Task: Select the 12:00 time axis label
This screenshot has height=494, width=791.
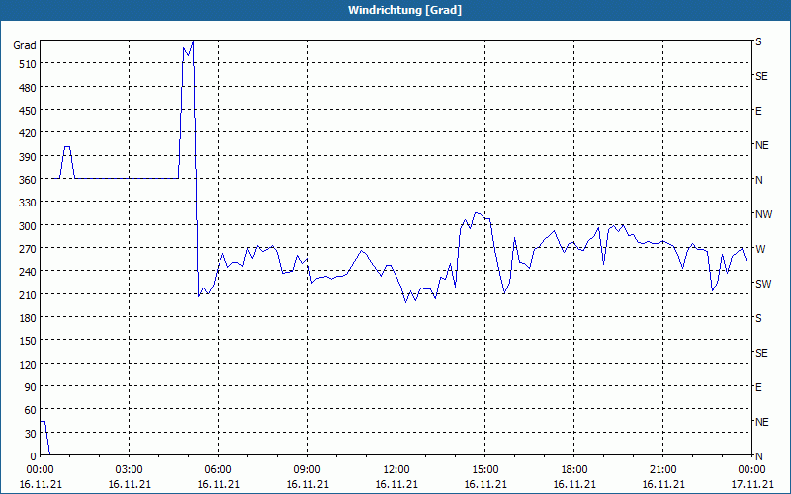Action: point(396,470)
